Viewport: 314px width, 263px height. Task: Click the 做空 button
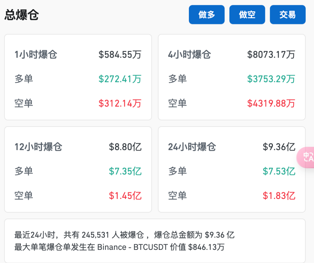pos(247,15)
